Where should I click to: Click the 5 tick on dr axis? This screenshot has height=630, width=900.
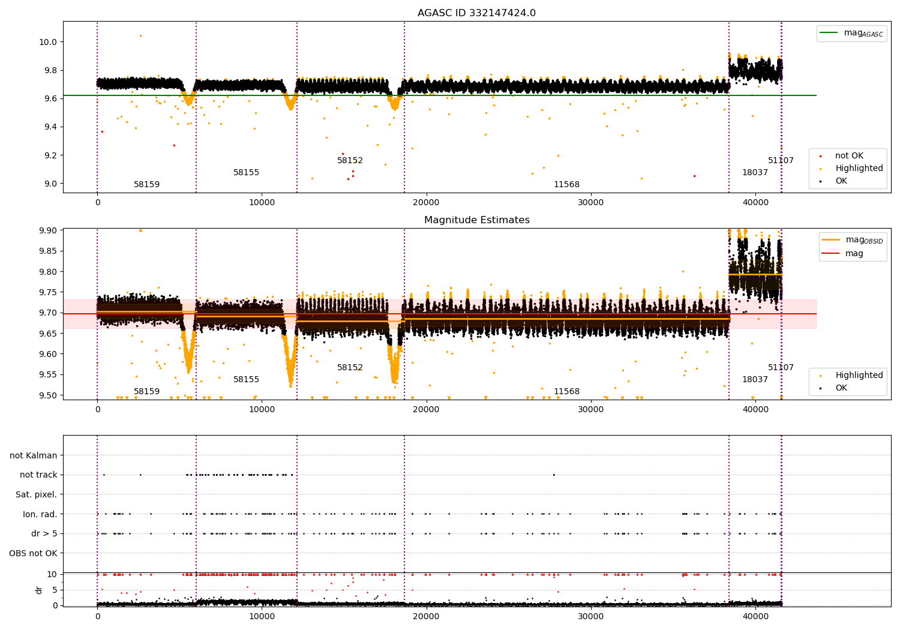click(x=55, y=590)
